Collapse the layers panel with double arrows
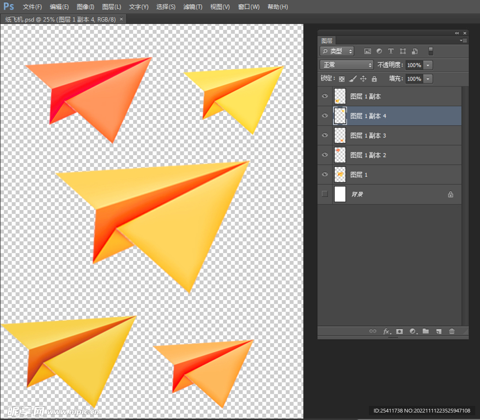 (x=457, y=33)
